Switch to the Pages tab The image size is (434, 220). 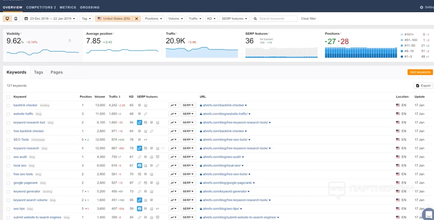[57, 72]
